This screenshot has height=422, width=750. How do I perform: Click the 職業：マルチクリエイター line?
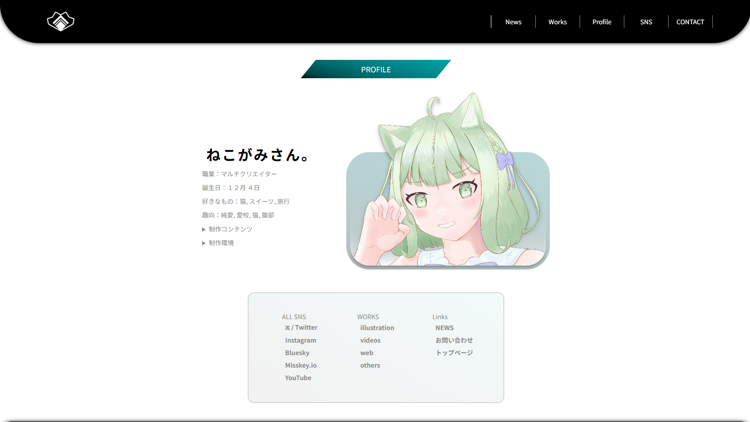[239, 174]
